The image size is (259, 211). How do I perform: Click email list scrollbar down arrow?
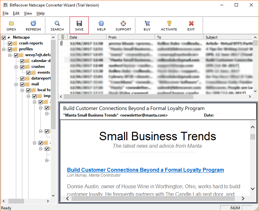point(255,91)
